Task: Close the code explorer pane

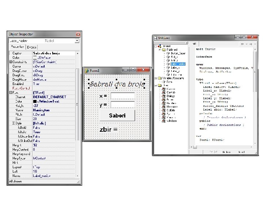Action: click(187, 43)
